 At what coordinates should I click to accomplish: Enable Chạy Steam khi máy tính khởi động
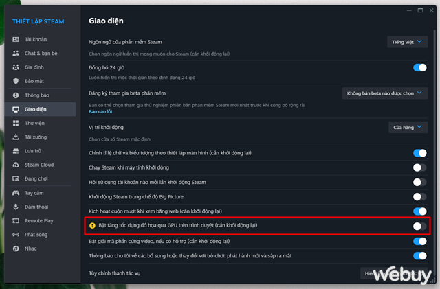pos(420,167)
